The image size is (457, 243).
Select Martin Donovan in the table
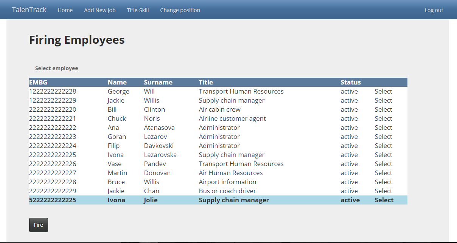click(383, 173)
